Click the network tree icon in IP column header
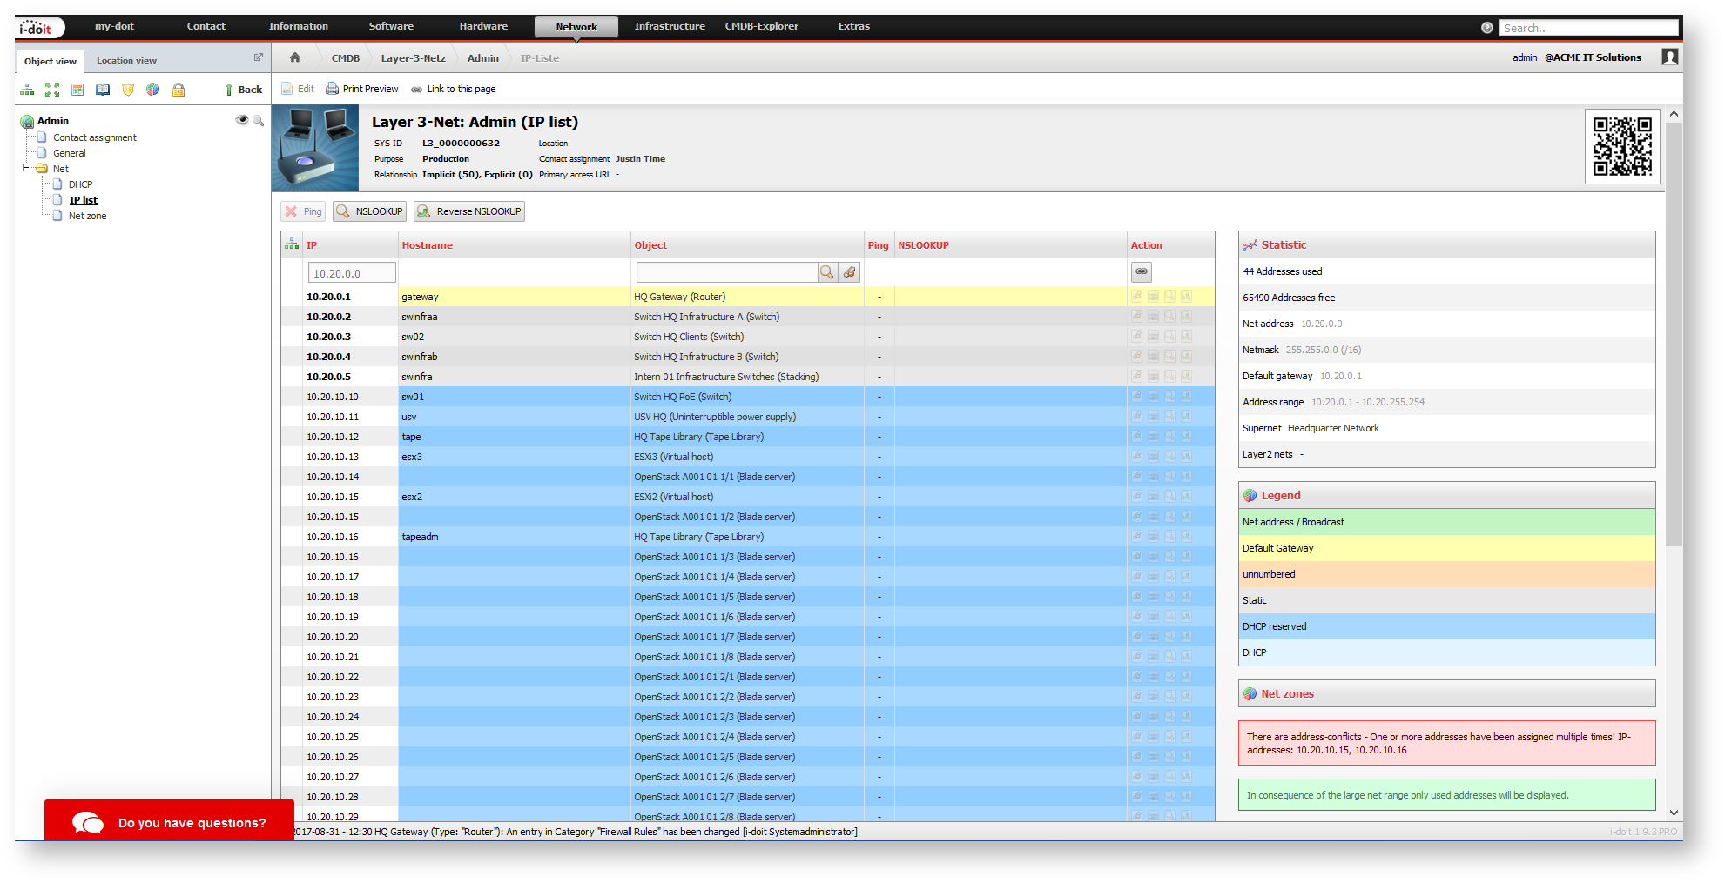Viewport: 1725px width, 883px height. coord(292,244)
